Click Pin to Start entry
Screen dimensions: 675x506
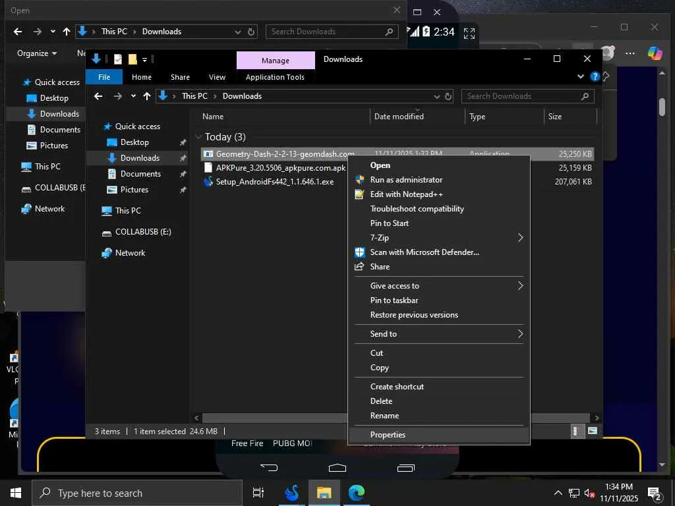(x=389, y=223)
